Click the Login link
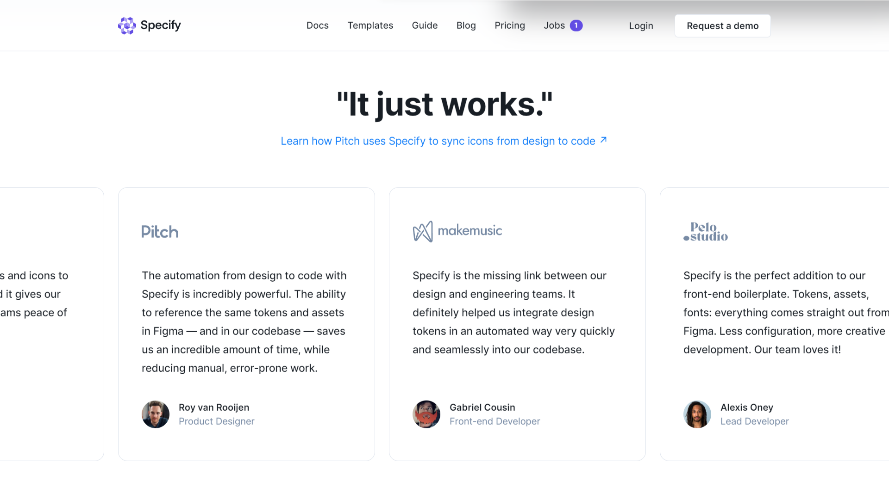The image size is (889, 500). [x=641, y=26]
